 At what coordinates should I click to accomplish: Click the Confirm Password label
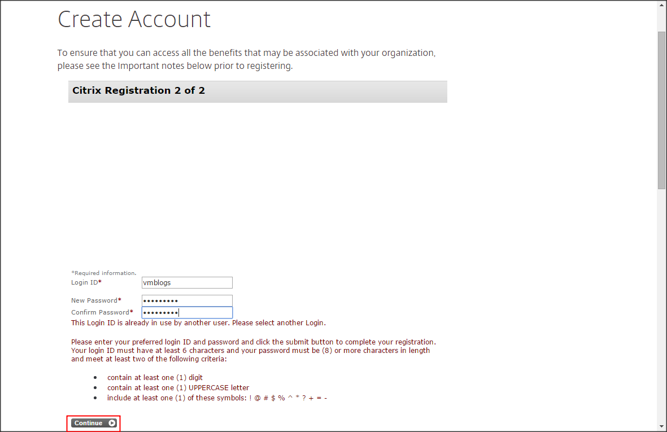[x=102, y=312]
